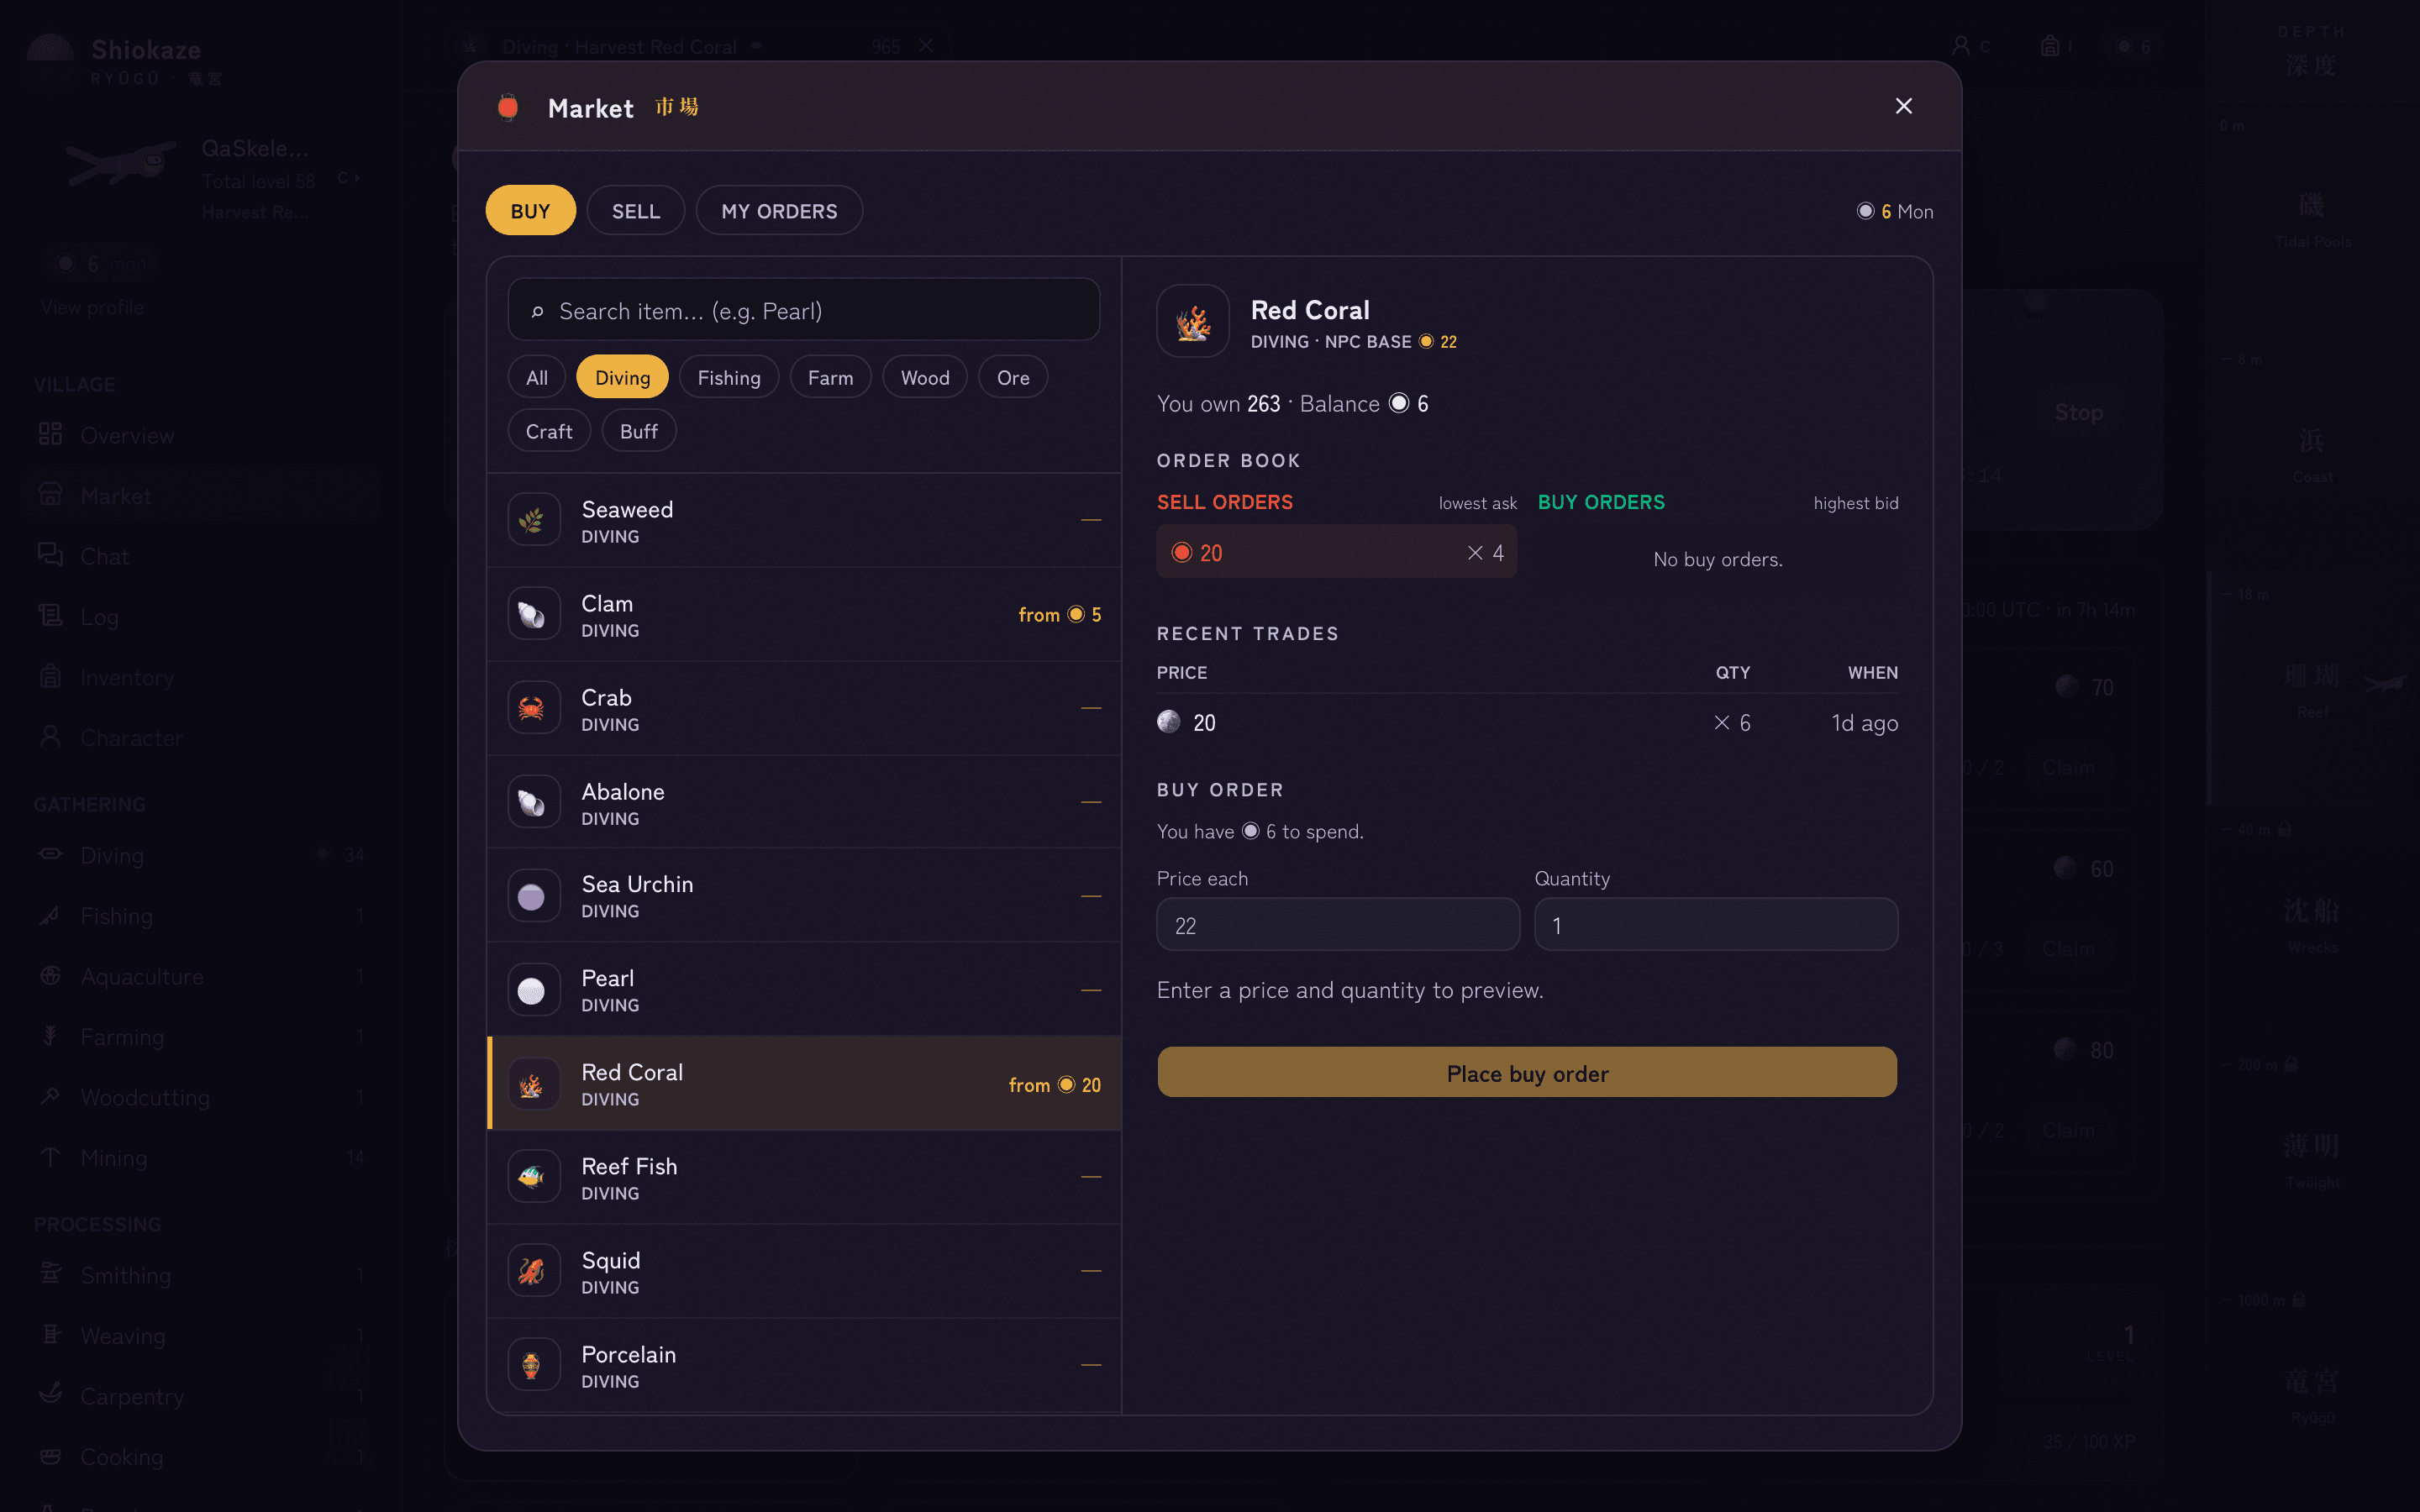
Task: Open the MY ORDERS tab
Action: pos(779,211)
